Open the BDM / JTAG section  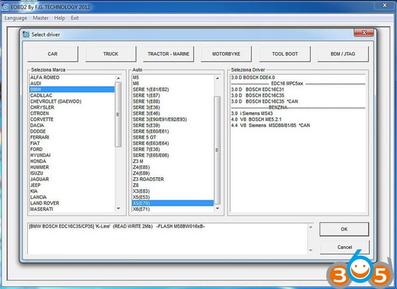click(343, 54)
